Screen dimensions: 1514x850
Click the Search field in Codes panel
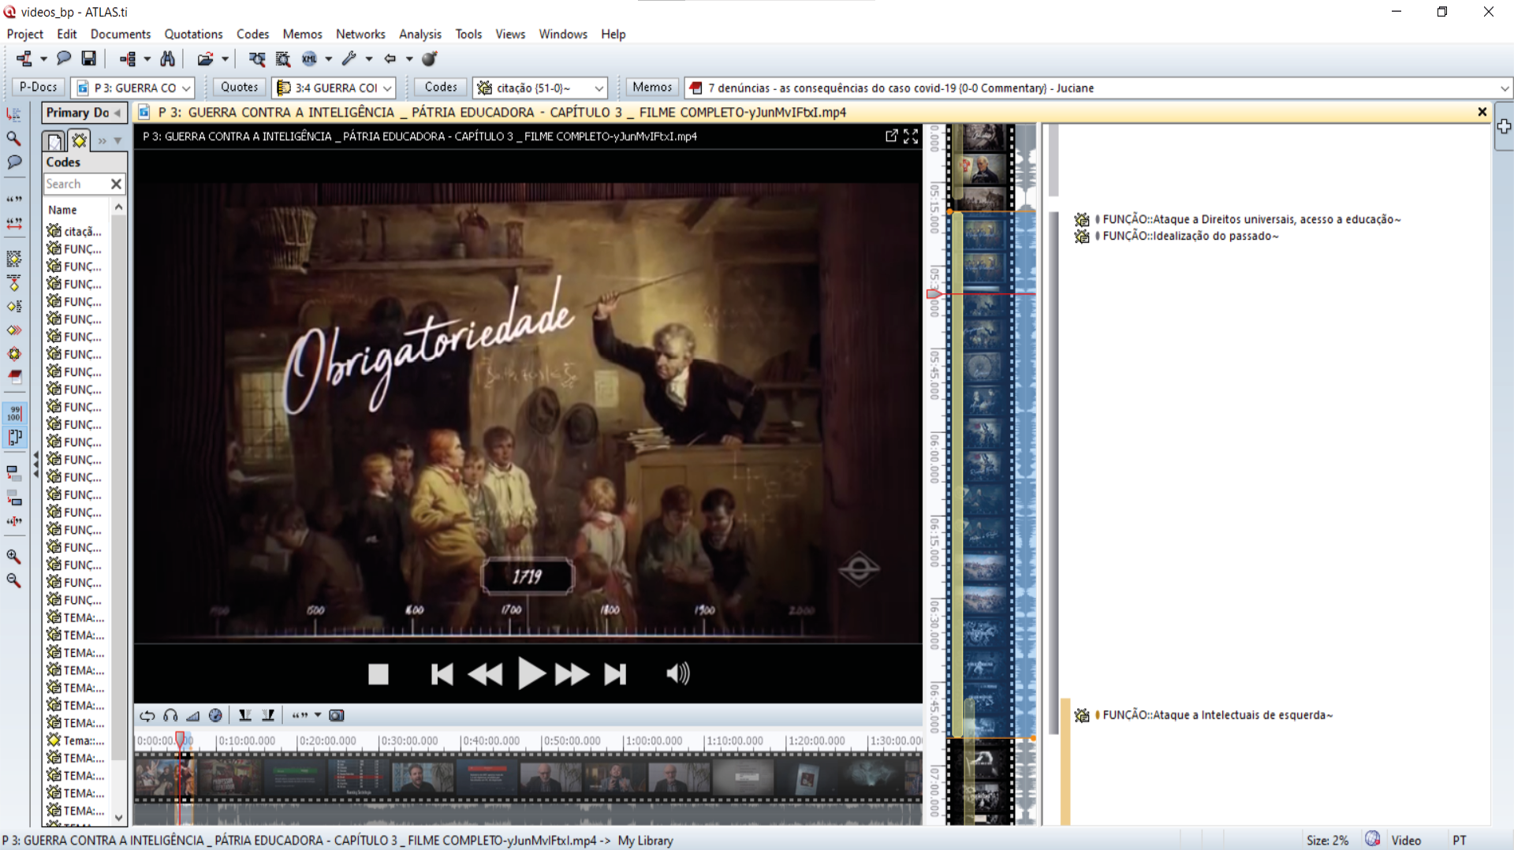tap(75, 184)
